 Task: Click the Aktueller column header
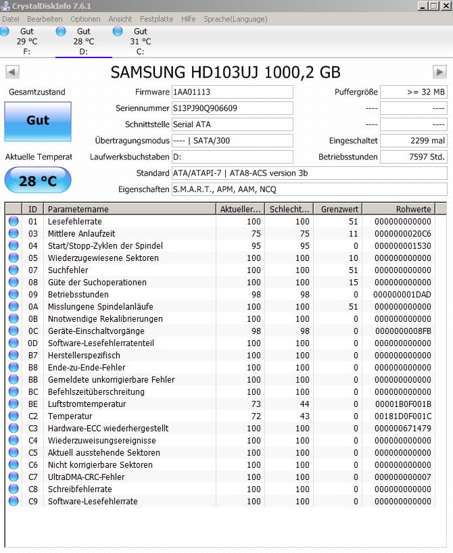pos(240,209)
